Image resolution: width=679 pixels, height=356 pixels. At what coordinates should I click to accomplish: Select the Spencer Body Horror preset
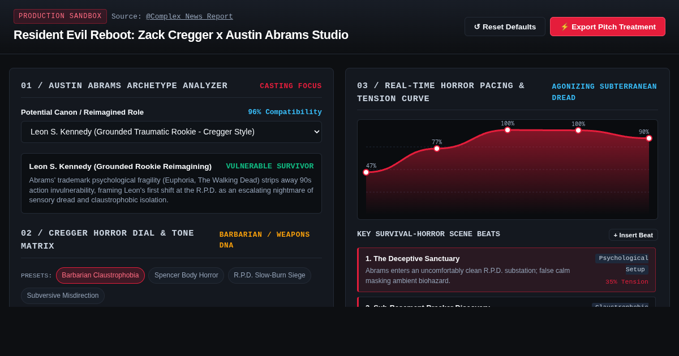tap(186, 275)
